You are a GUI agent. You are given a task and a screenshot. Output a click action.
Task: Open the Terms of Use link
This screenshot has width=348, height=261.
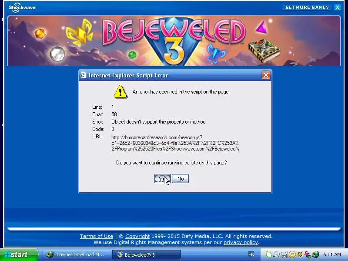(x=97, y=236)
